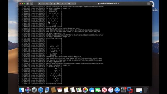Open Maps icon in Dock
This screenshot has width=167, height=94.
[x=79, y=90]
